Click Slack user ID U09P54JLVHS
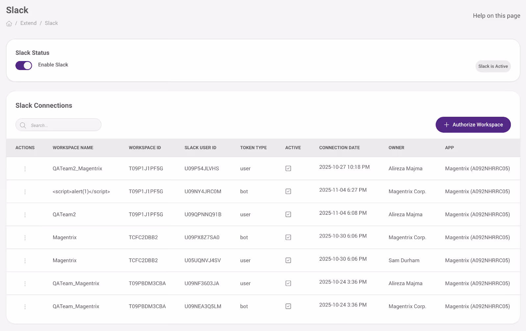 pos(202,168)
